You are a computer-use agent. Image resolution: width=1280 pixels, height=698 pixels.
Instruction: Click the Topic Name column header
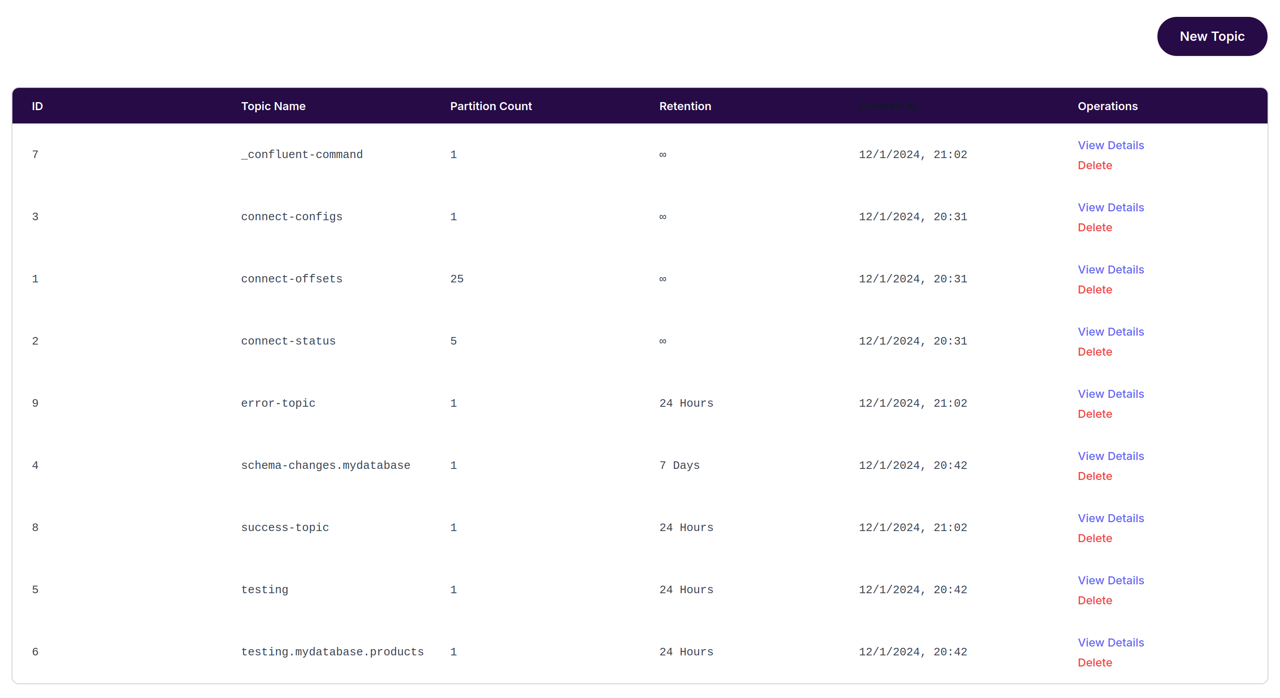click(273, 106)
